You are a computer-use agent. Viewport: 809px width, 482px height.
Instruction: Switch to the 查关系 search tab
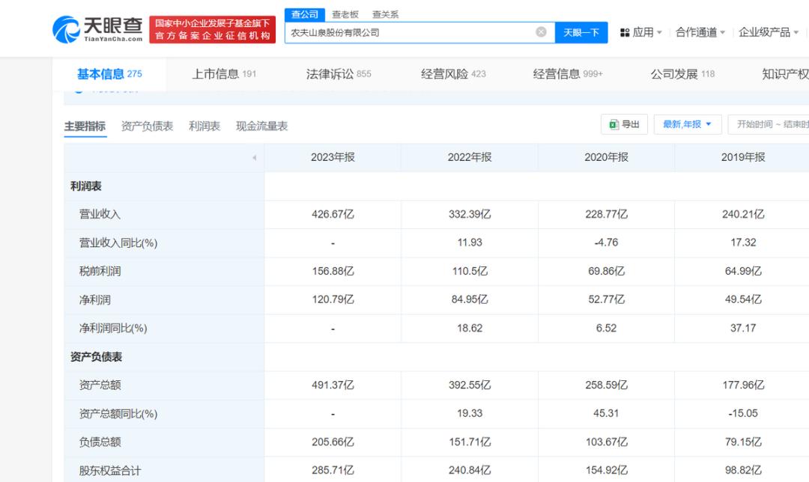click(x=386, y=14)
